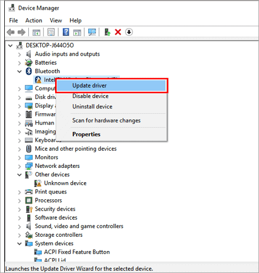The width and height of the screenshot is (259, 273).
Task: Click the Monitors category icon
Action: pos(29,158)
